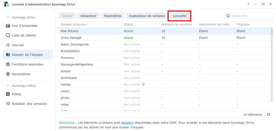Open Rotation des versions page
276x131 pixels.
click(x=27, y=104)
